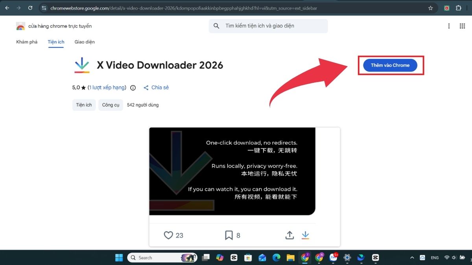Click the Chrome Web Store logo
Viewport: 472px width, 265px height.
click(20, 26)
